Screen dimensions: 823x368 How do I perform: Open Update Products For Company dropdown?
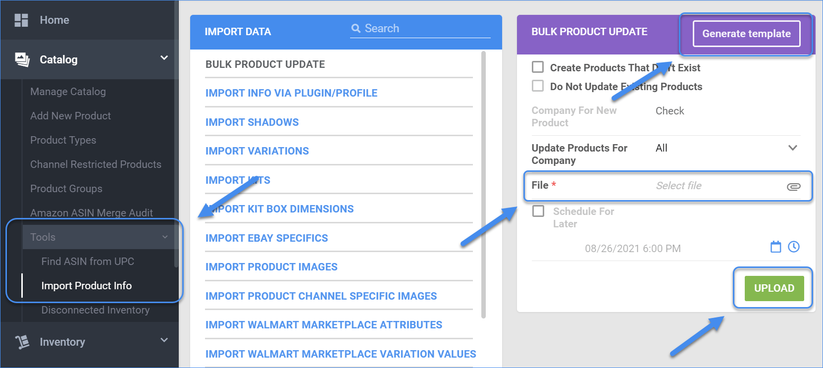[792, 148]
